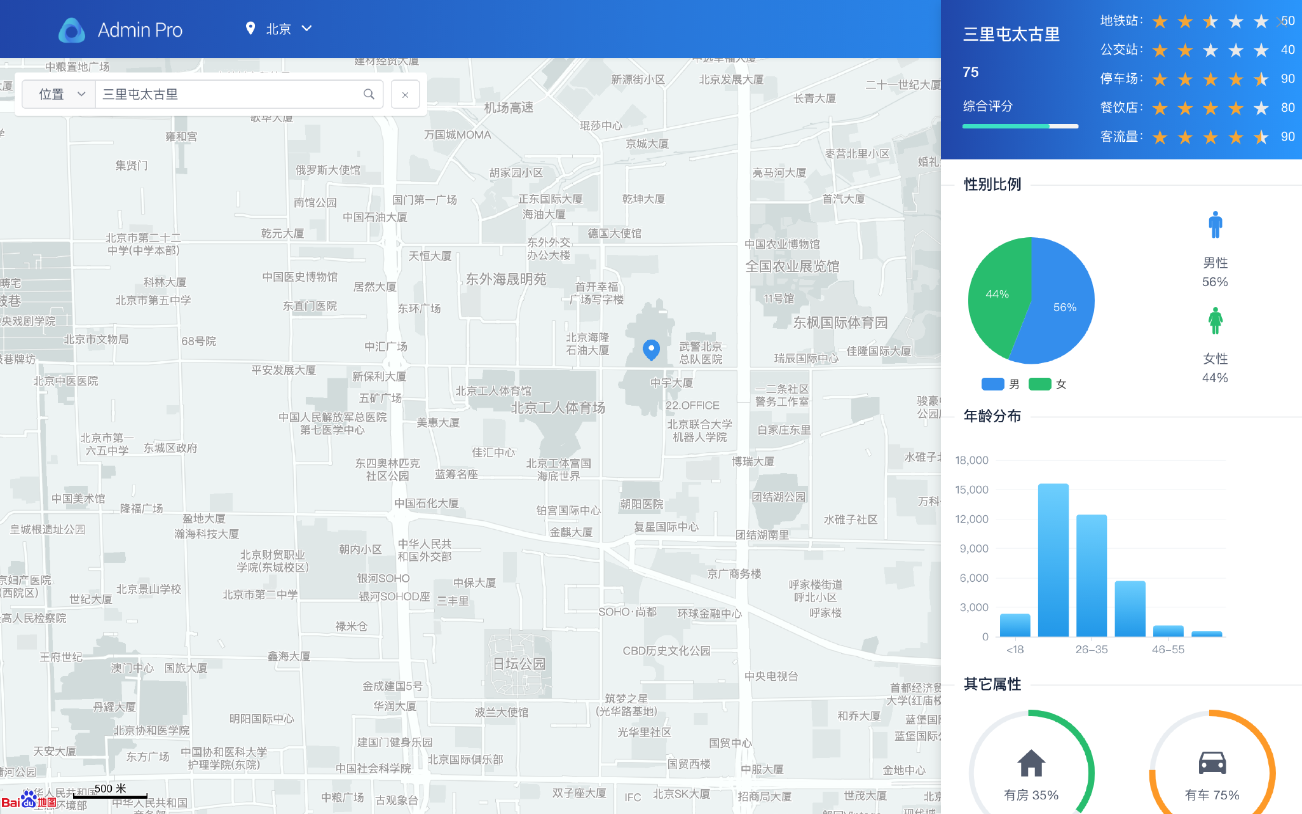Image resolution: width=1302 pixels, height=814 pixels.
Task: Click the 26-35 age bar
Action: point(1092,576)
